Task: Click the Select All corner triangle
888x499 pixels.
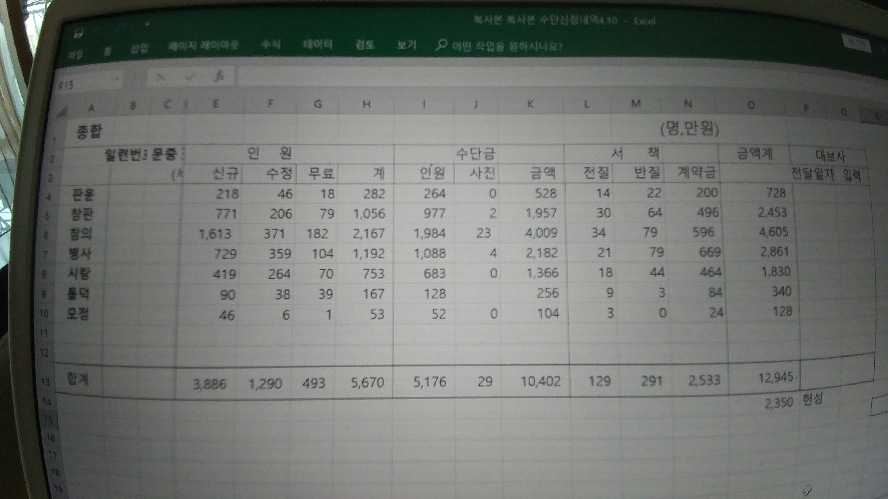Action: (62, 112)
